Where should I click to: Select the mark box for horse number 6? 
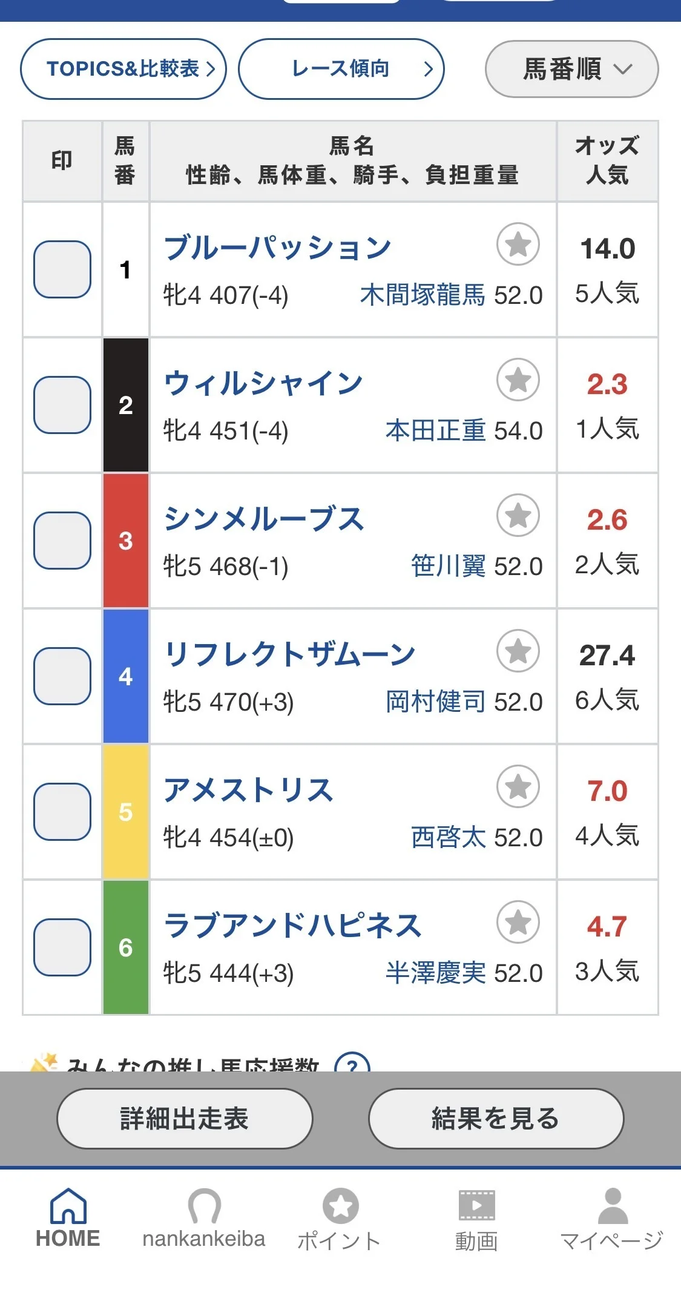tap(62, 947)
